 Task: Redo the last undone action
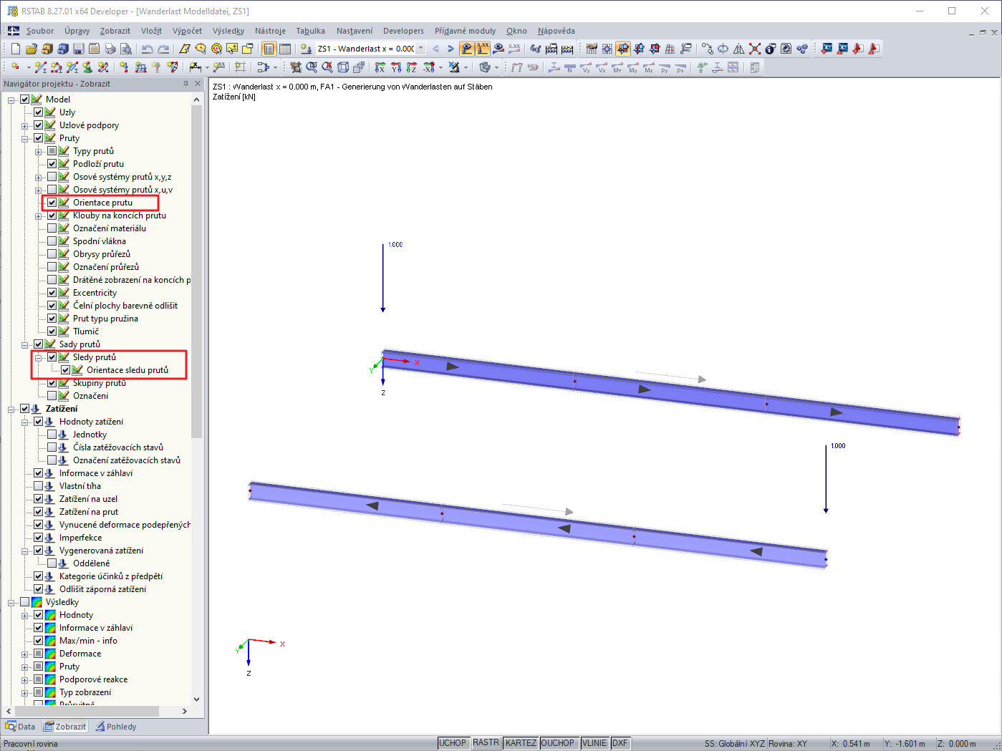[x=163, y=49]
